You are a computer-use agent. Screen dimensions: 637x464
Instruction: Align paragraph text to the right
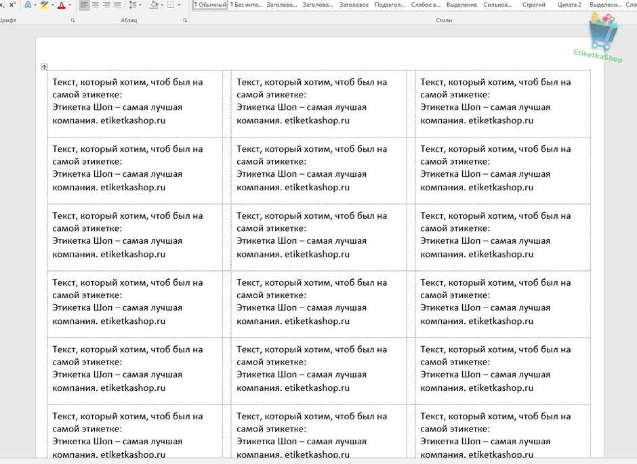coord(106,5)
